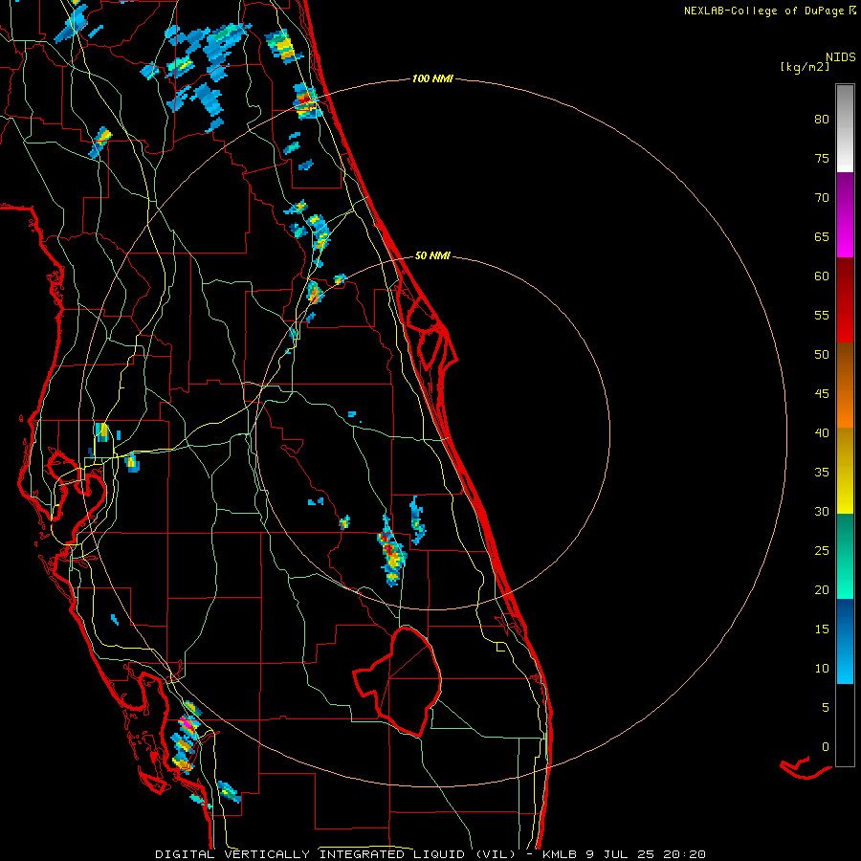Select the 20 value on color scale
The image size is (861, 861).
tap(822, 590)
